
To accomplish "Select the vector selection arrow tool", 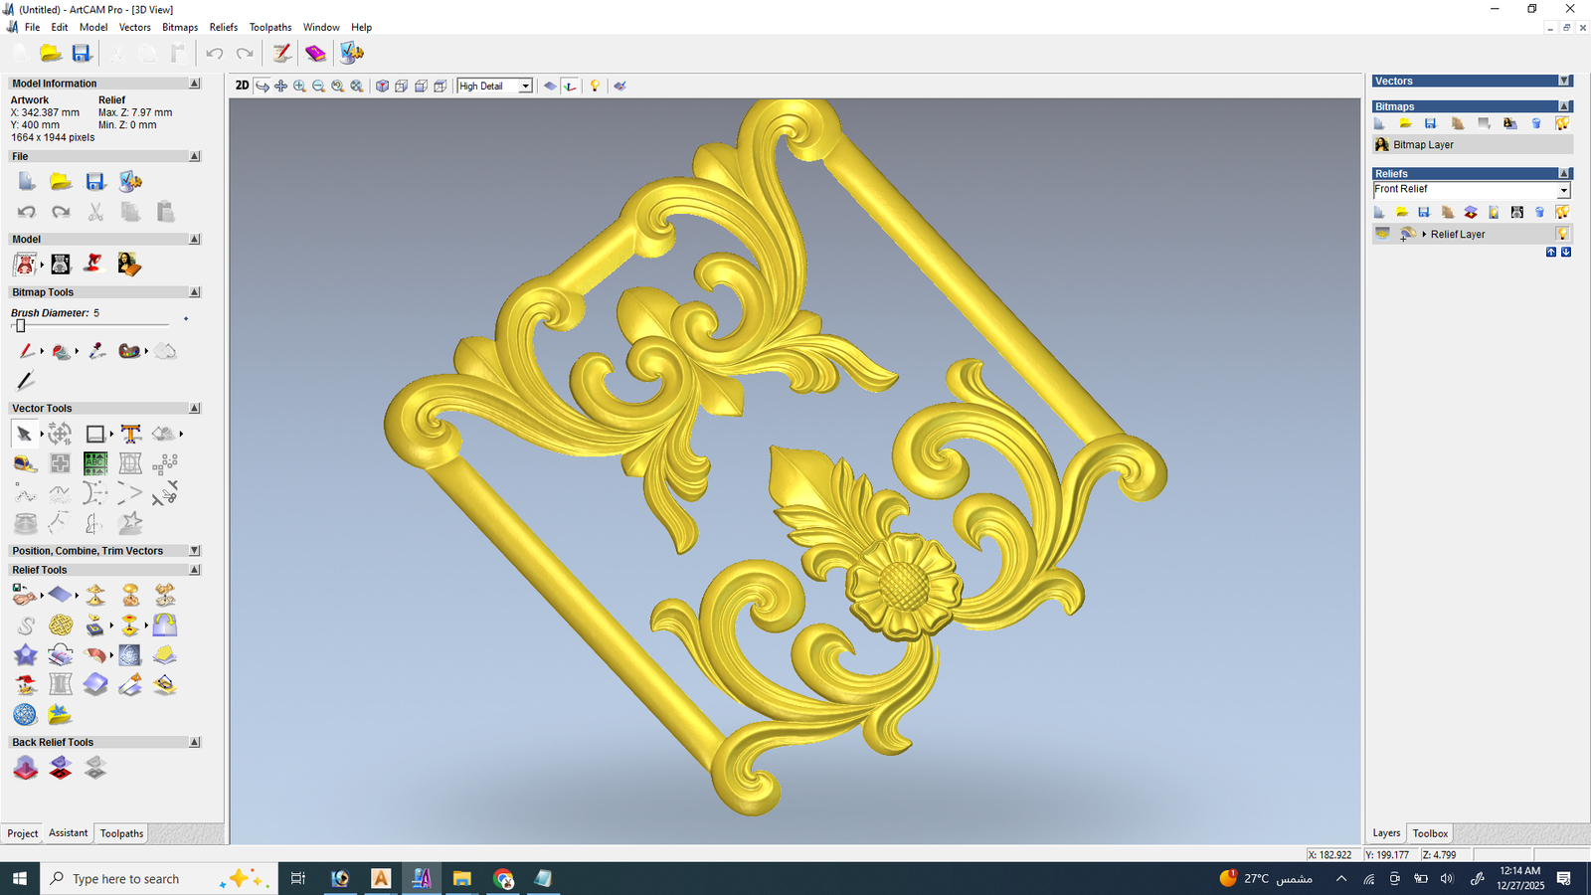I will (24, 434).
